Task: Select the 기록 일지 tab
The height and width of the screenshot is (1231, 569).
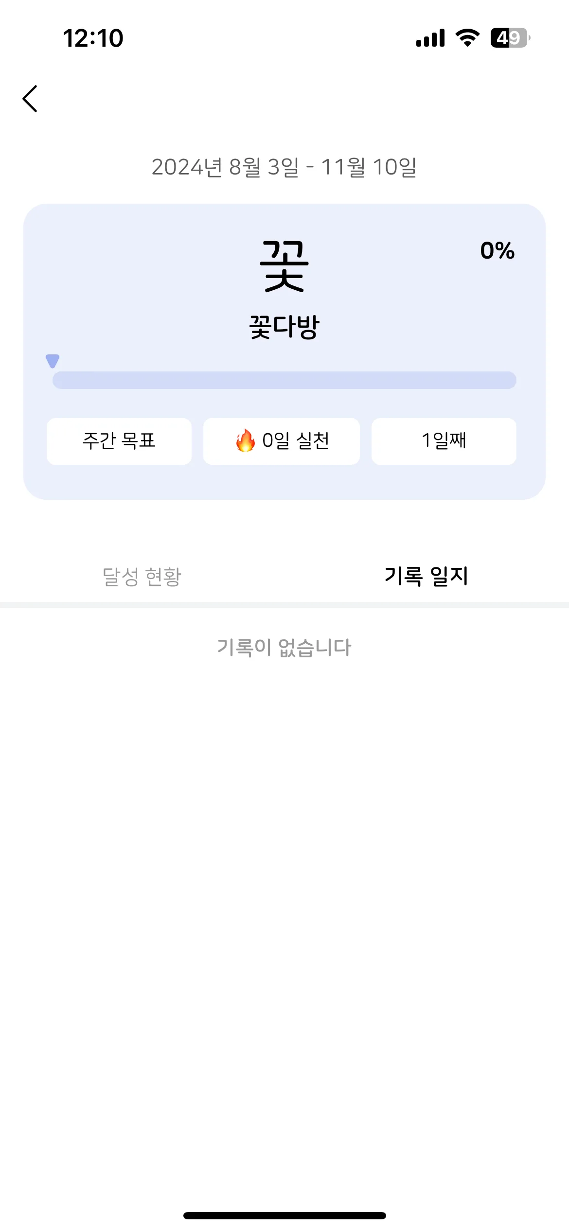Action: click(427, 577)
